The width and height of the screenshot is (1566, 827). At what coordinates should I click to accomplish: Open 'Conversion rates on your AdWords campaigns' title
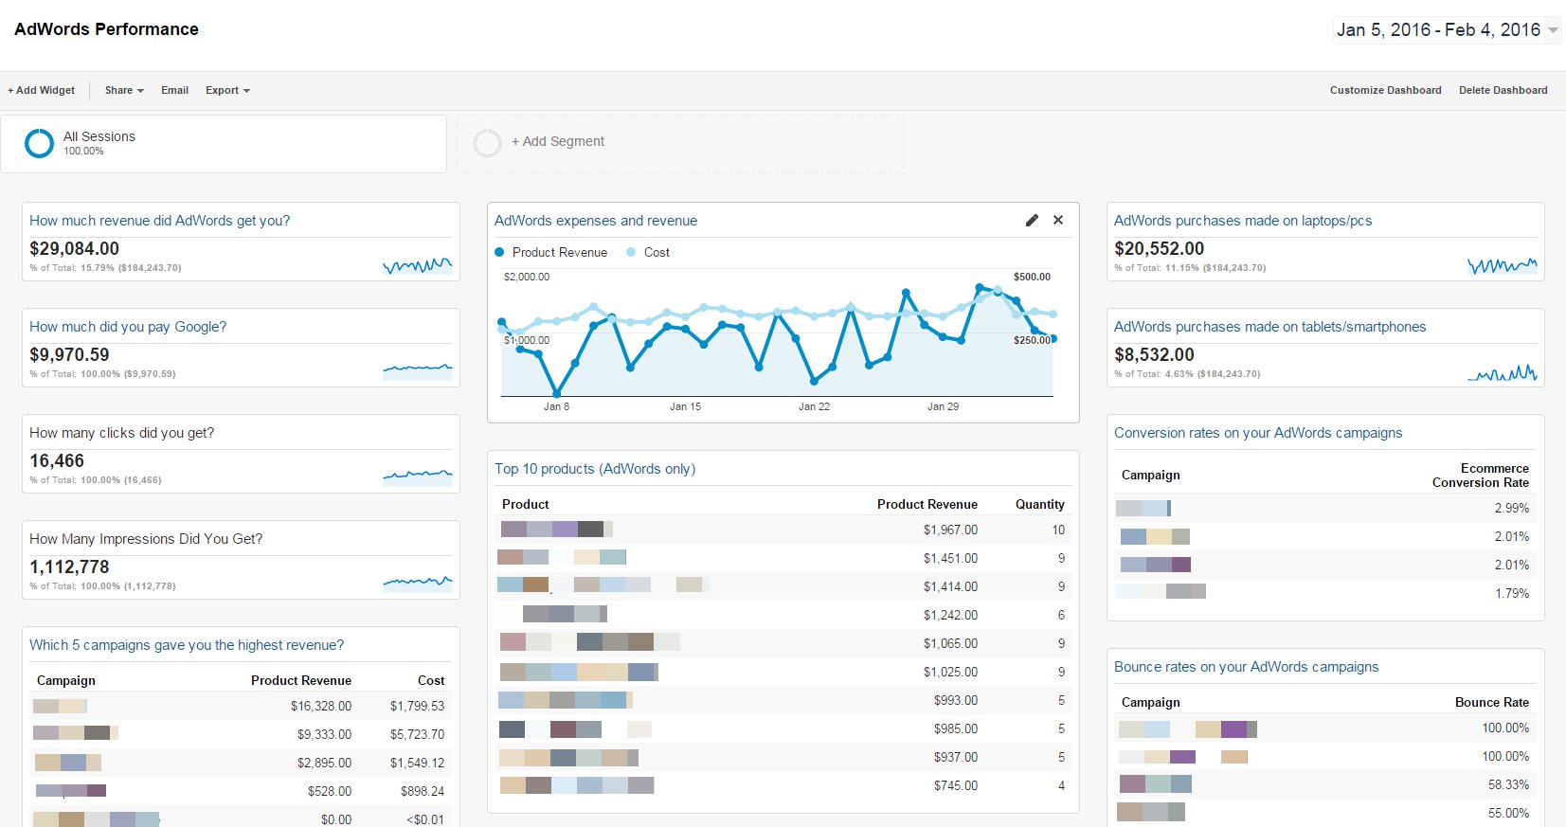coord(1258,433)
